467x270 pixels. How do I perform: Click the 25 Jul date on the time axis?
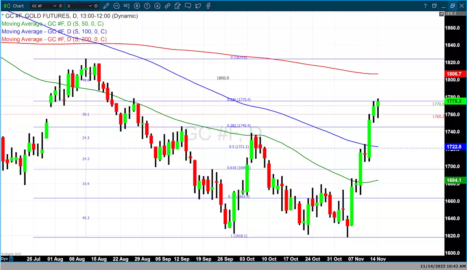(x=34, y=259)
